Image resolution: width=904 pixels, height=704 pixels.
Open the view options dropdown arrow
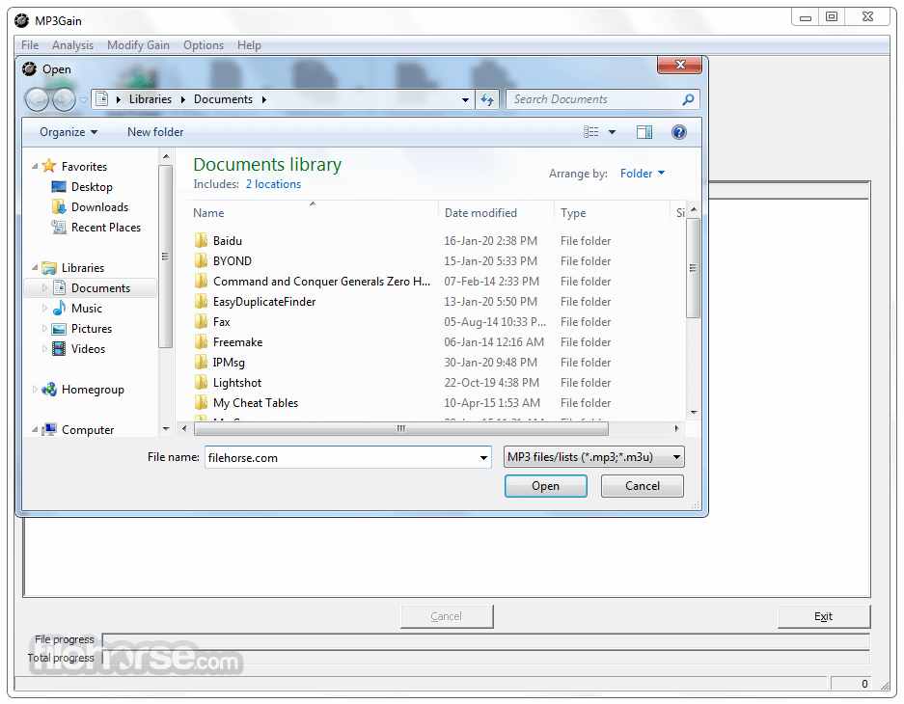tap(613, 132)
